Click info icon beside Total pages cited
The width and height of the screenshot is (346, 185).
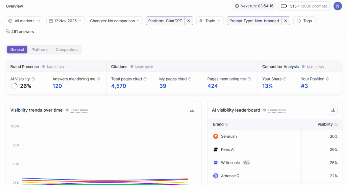point(145,79)
